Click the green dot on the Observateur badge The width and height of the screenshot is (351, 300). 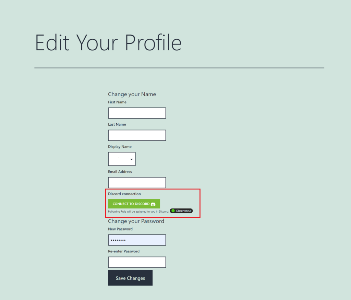point(173,211)
